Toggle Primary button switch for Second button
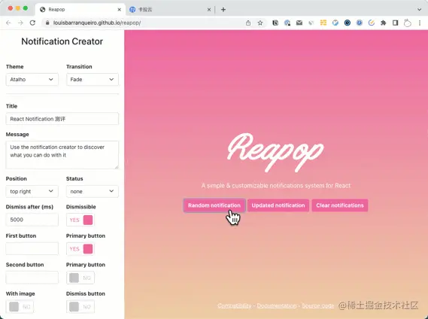The width and height of the screenshot is (428, 319). (x=80, y=278)
